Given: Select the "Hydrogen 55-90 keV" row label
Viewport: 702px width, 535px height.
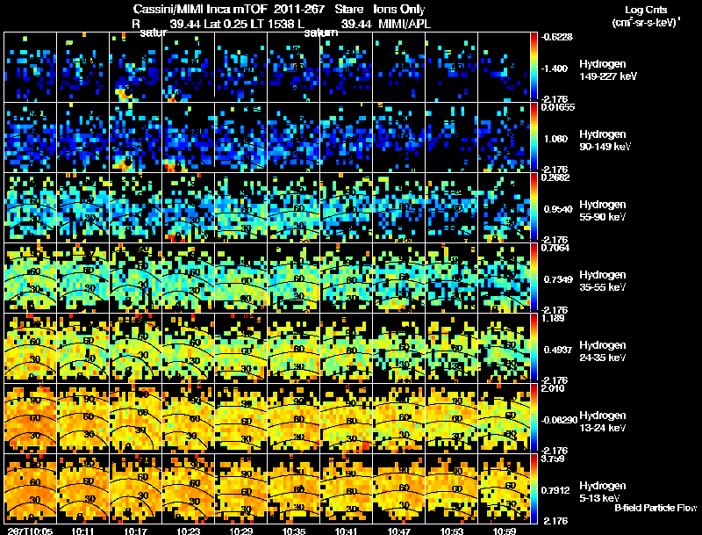Looking at the screenshot, I should [603, 211].
